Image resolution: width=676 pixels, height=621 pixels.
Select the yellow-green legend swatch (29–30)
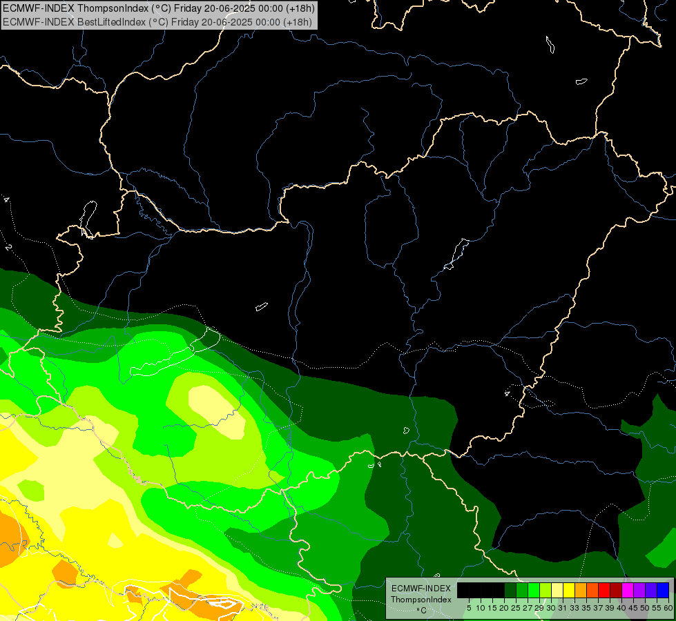click(545, 590)
